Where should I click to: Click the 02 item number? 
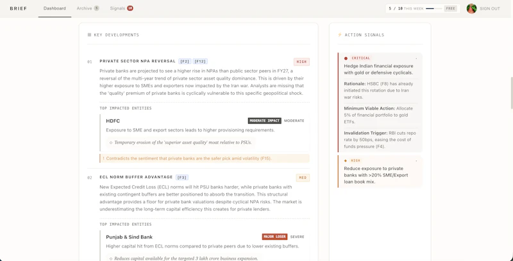point(90,178)
